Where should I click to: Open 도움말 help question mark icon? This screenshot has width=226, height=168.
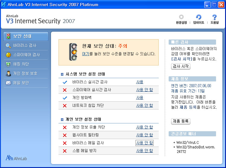[x=214, y=17]
